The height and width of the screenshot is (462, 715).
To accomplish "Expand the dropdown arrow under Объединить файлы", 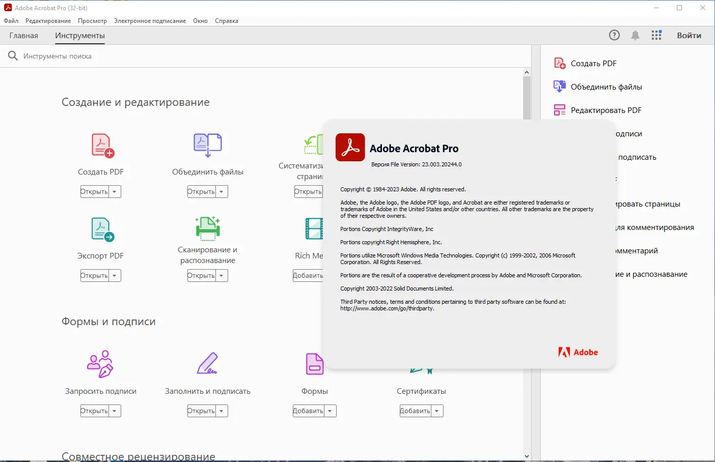I will (222, 192).
